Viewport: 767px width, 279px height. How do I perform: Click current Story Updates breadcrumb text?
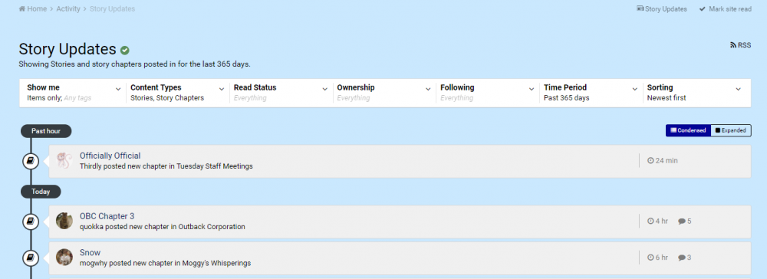click(x=113, y=8)
